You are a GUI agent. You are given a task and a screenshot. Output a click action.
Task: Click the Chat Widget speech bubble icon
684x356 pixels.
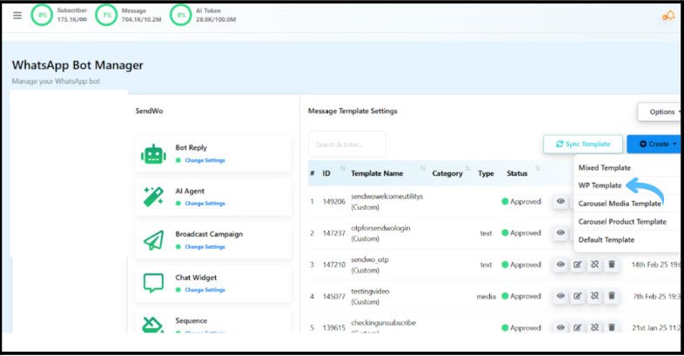coord(154,283)
